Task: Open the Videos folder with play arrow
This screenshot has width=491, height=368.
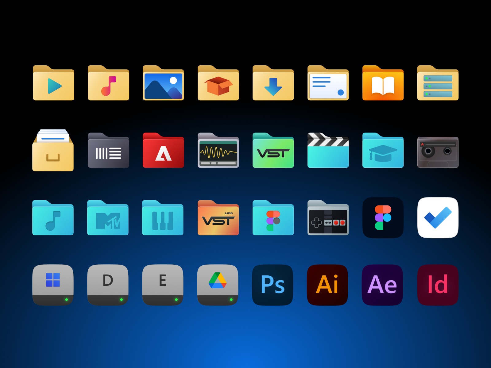Action: (x=54, y=83)
